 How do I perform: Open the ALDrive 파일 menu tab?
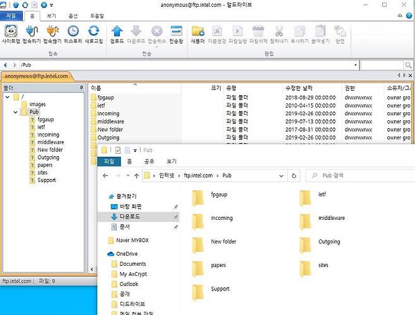(x=11, y=16)
